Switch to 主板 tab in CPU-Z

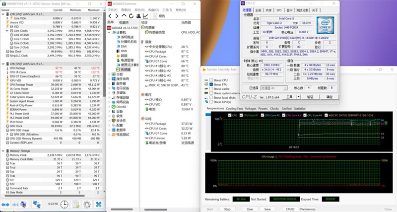pos(258,10)
